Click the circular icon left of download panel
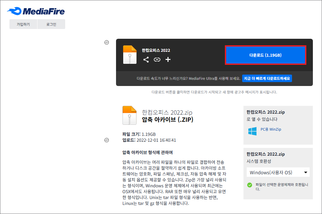Viewport: 322px width, 214px height. click(107, 42)
